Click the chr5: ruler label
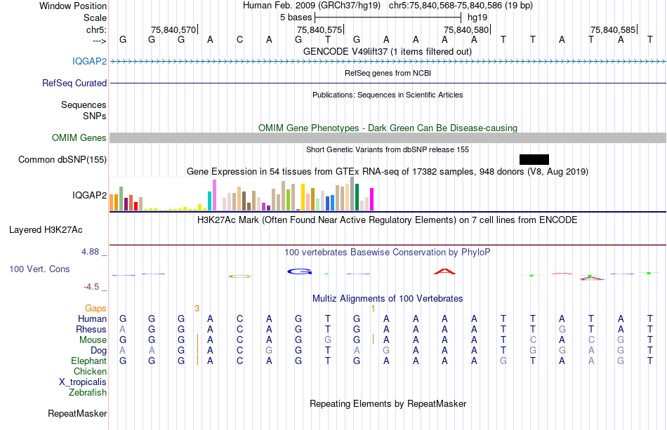The image size is (667, 430). pos(96,29)
